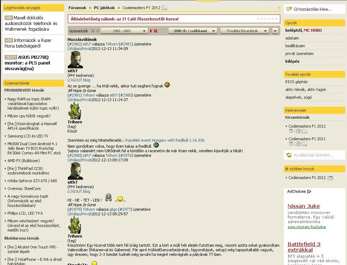
Task: Open PC játékok in the breadcrumb
Action: click(x=104, y=8)
